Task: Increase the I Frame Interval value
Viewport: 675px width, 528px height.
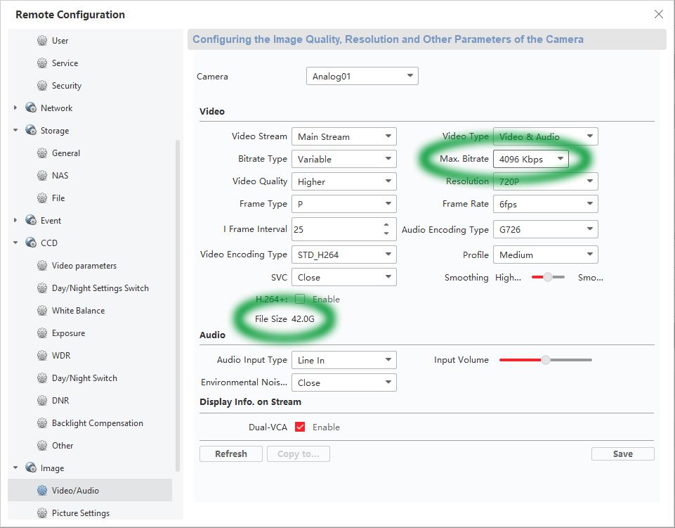Action: click(x=386, y=225)
